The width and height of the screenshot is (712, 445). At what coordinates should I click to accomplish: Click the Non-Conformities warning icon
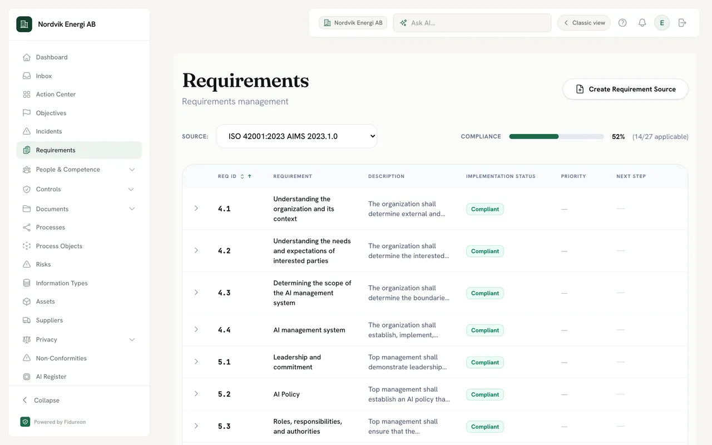[26, 358]
